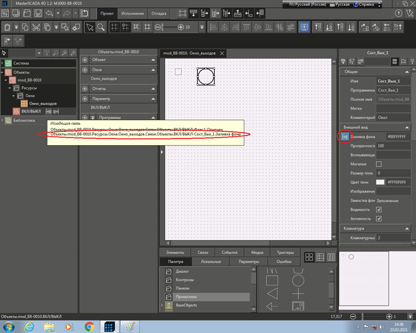Viewport: 416px width, 333px height.
Task: Select the arrow pointer tool
Action: click(89, 27)
